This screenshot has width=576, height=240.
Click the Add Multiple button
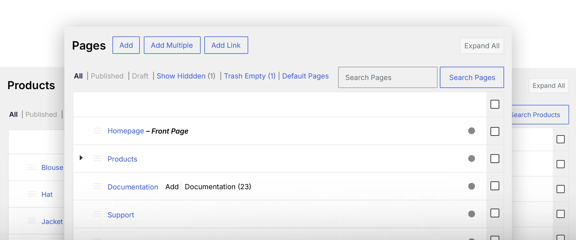172,45
